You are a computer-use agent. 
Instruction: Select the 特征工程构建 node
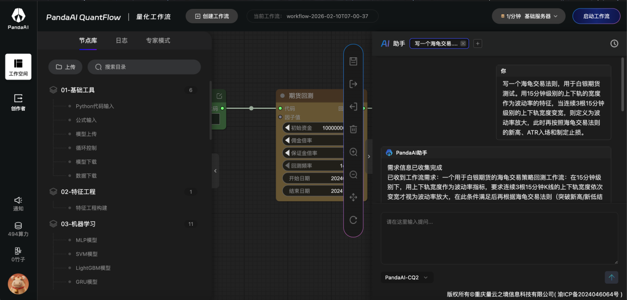(x=91, y=208)
